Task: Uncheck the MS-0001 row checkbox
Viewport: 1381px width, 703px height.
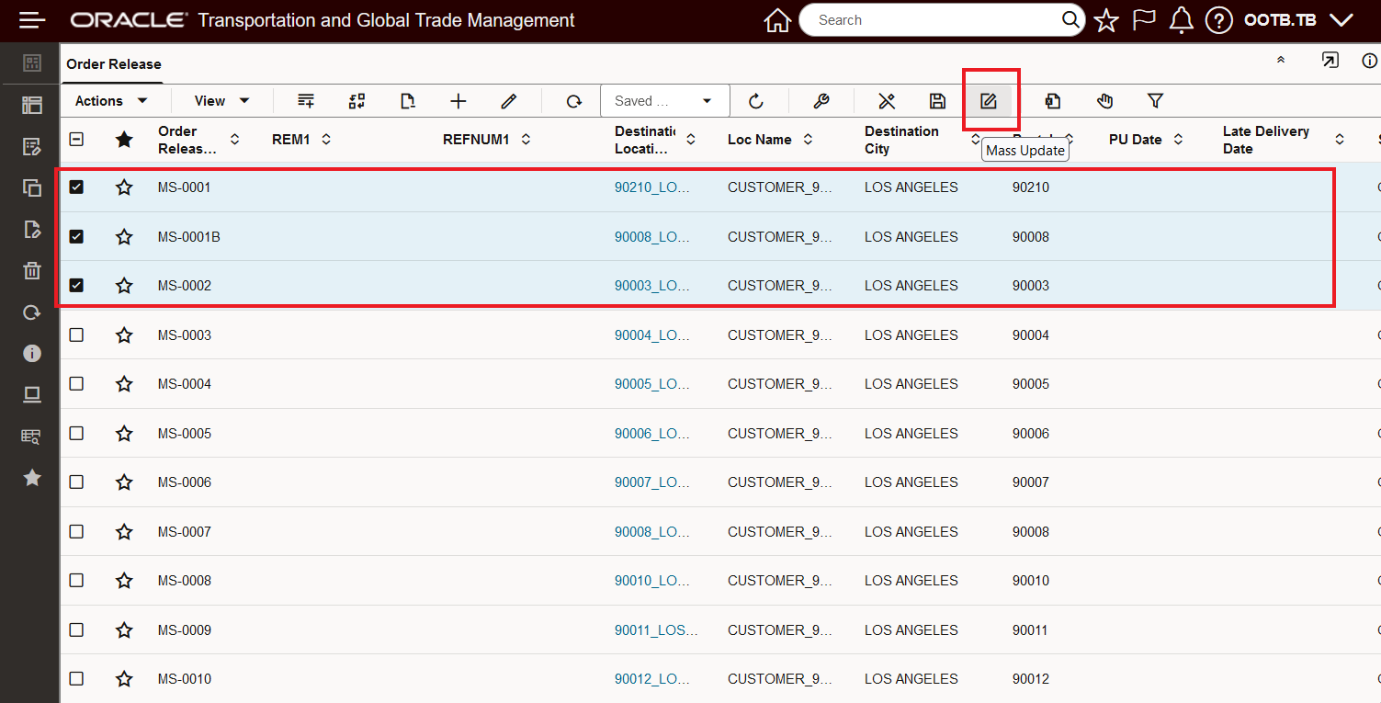Action: (76, 187)
